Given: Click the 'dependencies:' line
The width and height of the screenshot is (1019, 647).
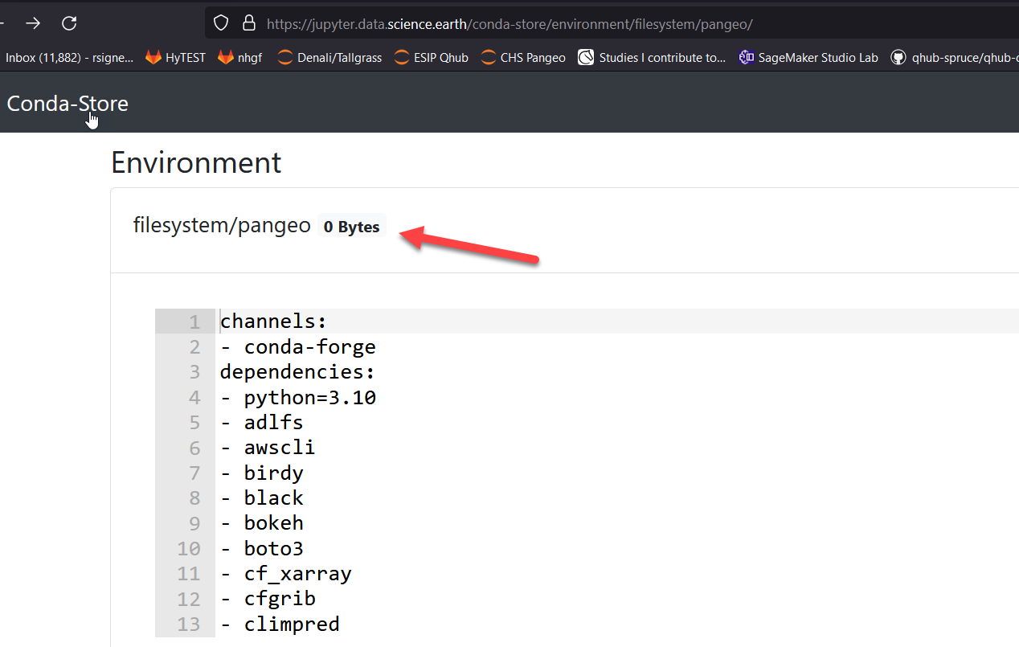Looking at the screenshot, I should [x=297, y=372].
